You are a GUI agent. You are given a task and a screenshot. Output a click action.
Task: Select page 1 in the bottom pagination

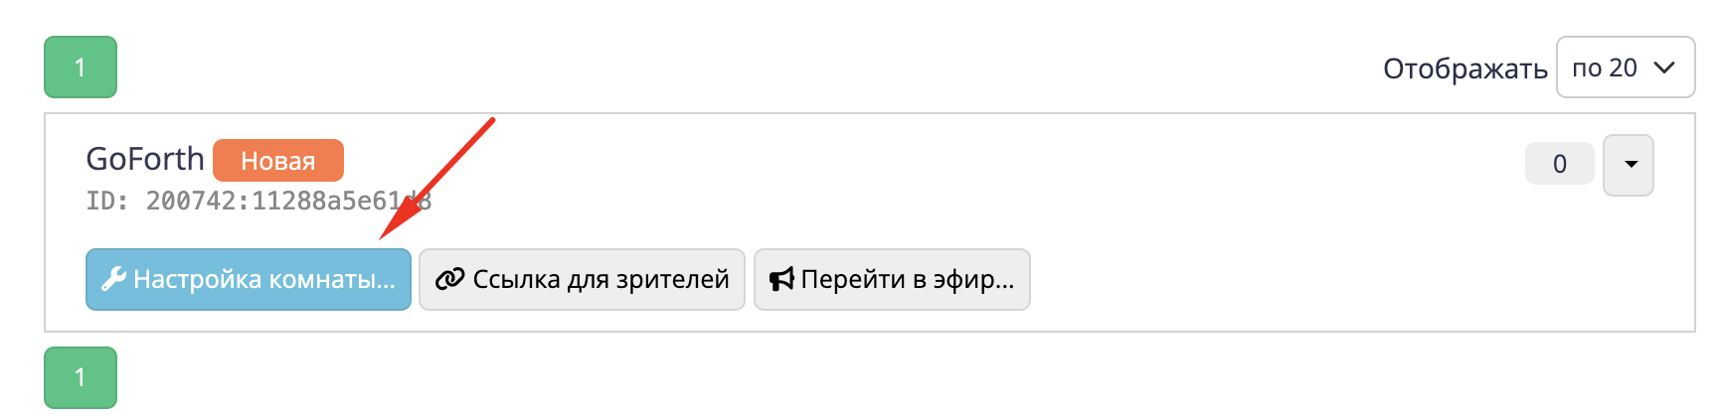pos(81,377)
